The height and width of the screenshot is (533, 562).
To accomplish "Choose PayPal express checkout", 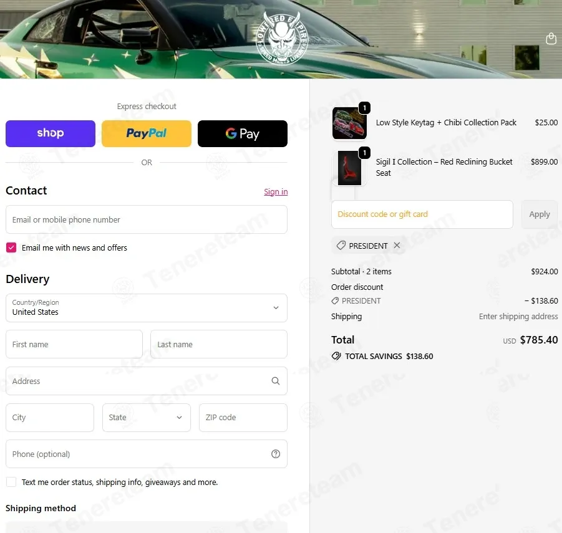I will click(146, 133).
